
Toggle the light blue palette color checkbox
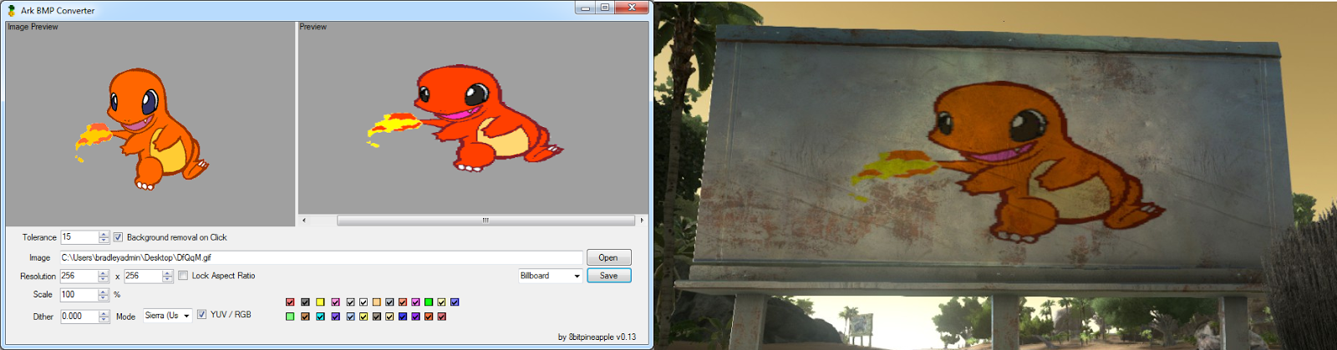[350, 317]
